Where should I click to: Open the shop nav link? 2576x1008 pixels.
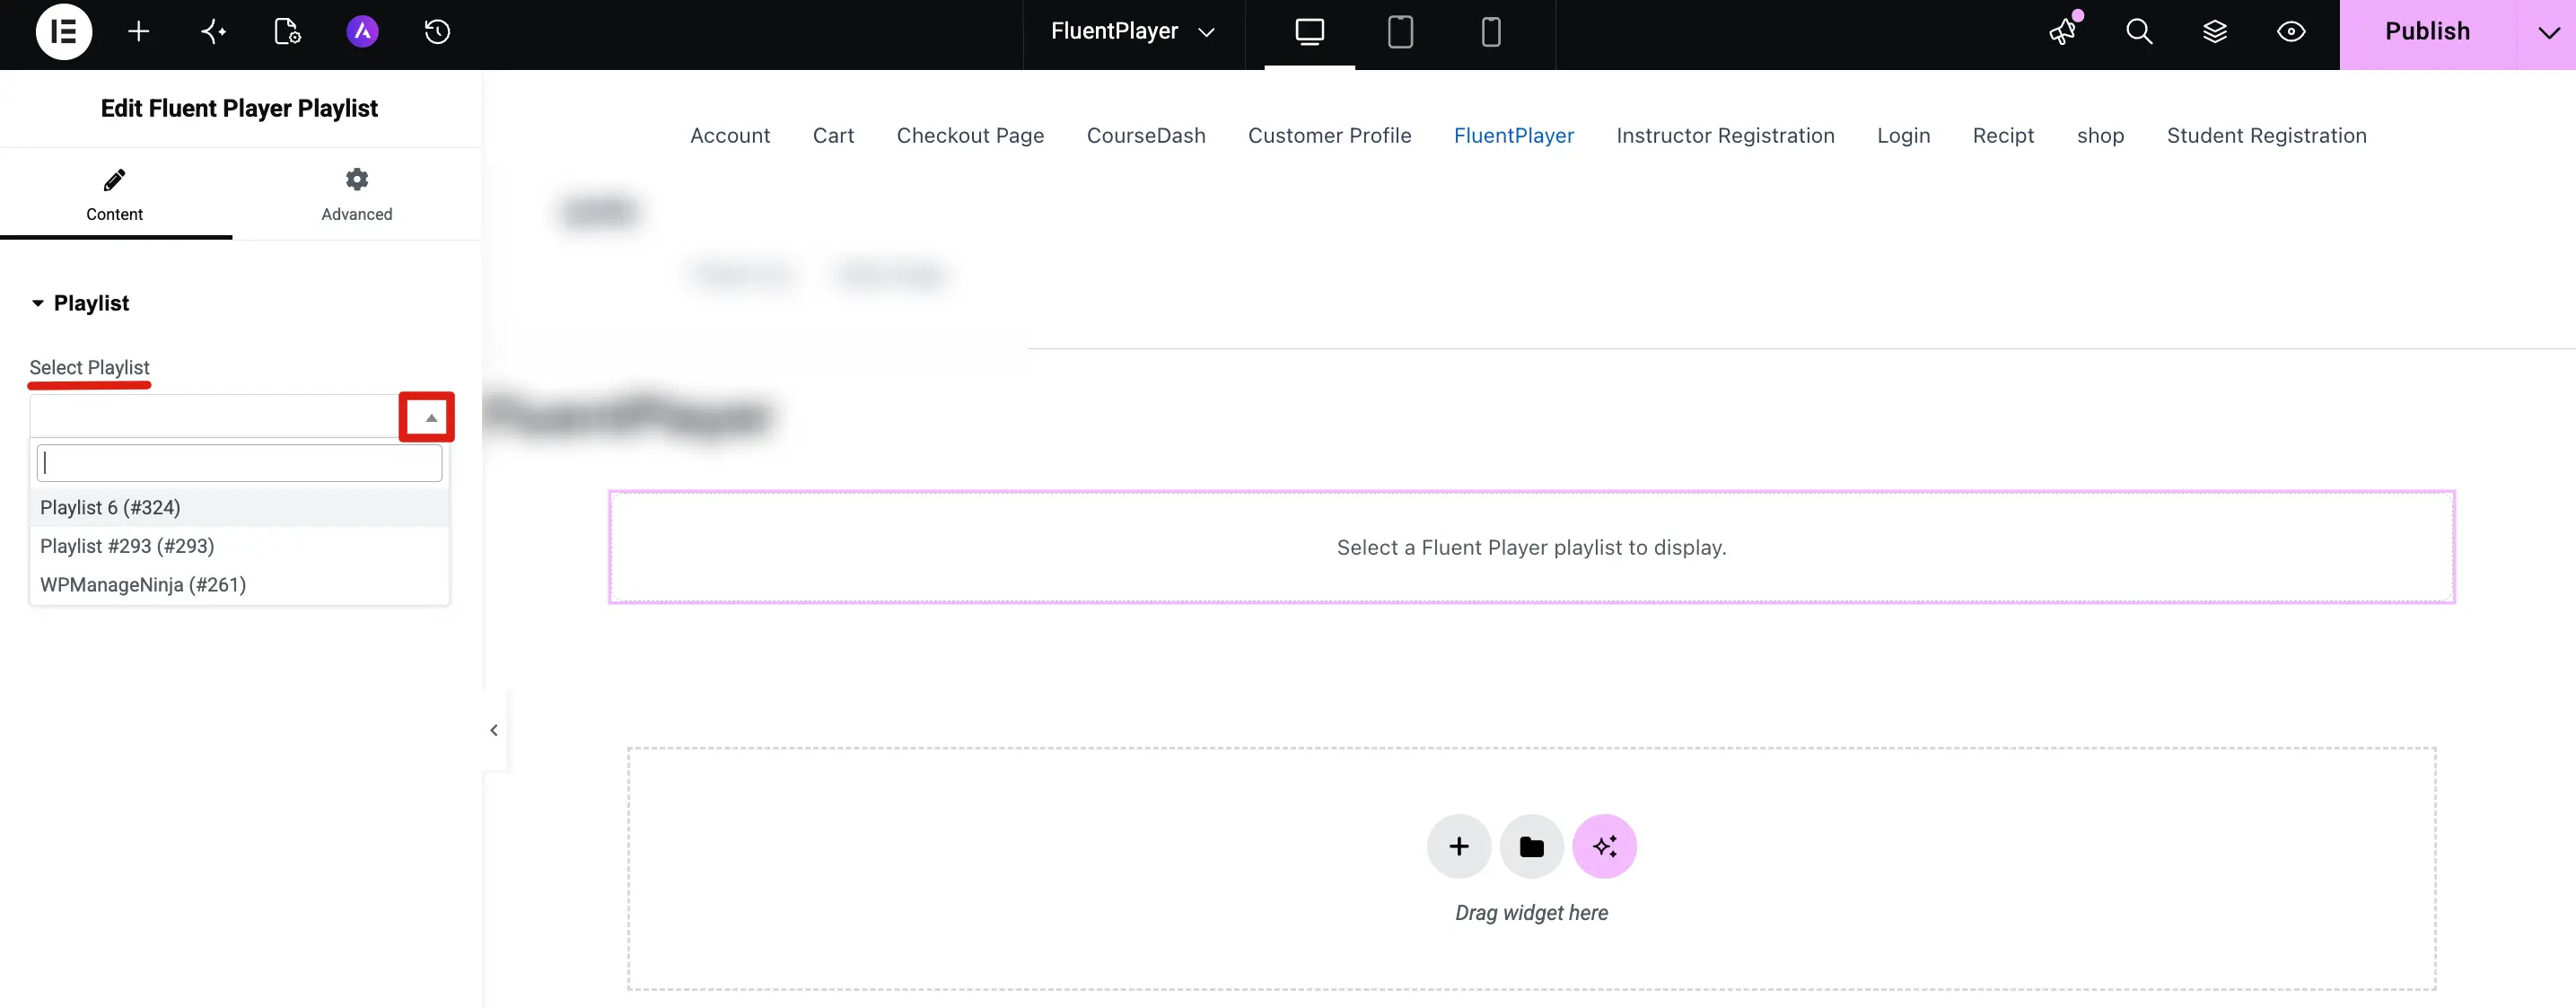(x=2100, y=135)
